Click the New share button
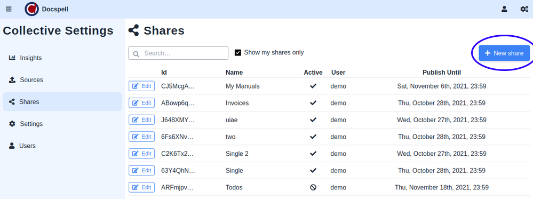The height and width of the screenshot is (199, 533). [x=504, y=53]
